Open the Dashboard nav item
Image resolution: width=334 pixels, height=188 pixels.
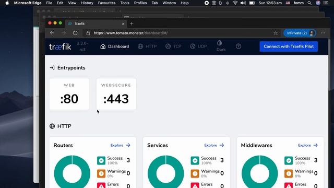(115, 46)
